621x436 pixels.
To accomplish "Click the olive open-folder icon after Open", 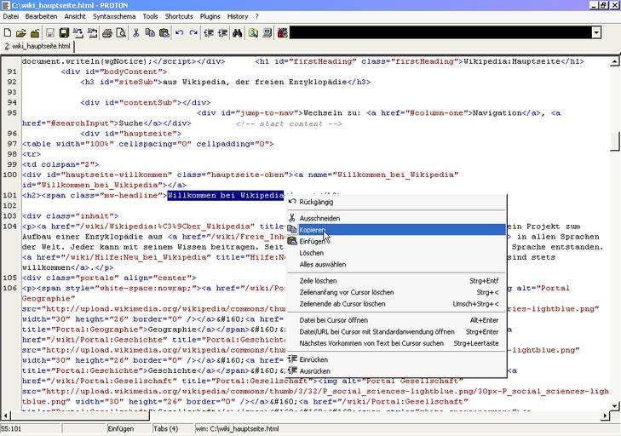I will pos(35,33).
